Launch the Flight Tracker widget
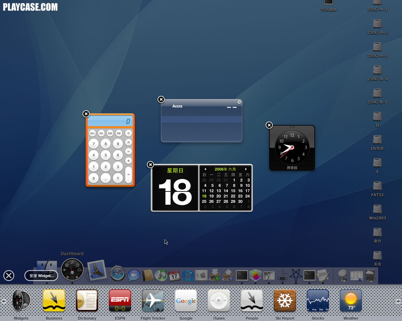 pos(153,301)
